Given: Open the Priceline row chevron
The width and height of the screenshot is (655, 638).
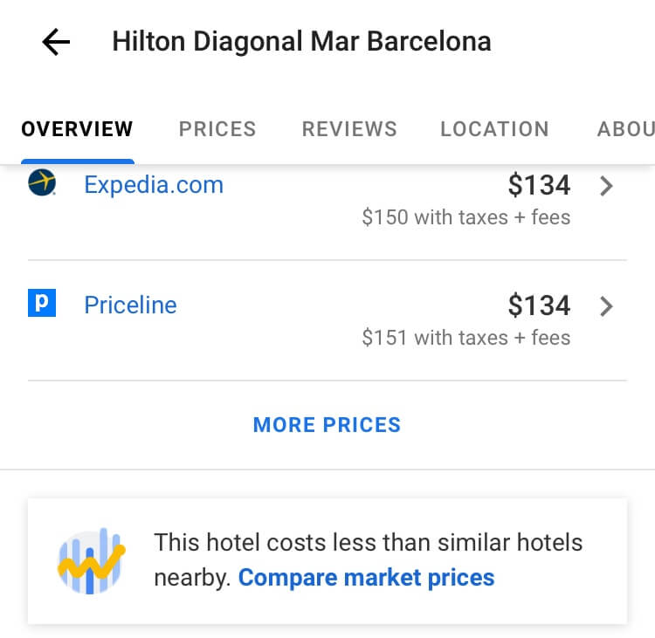Looking at the screenshot, I should (607, 306).
